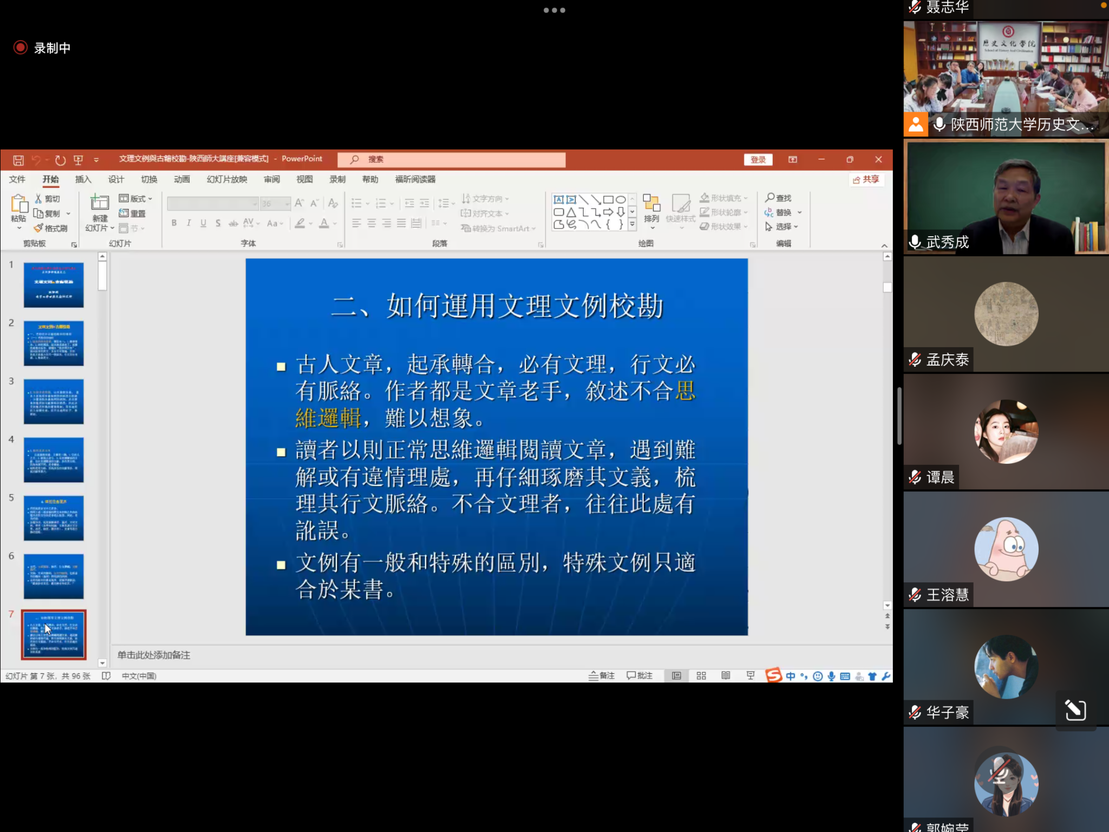This screenshot has width=1109, height=832.
Task: Click the red Sign in button
Action: pyautogui.click(x=758, y=160)
